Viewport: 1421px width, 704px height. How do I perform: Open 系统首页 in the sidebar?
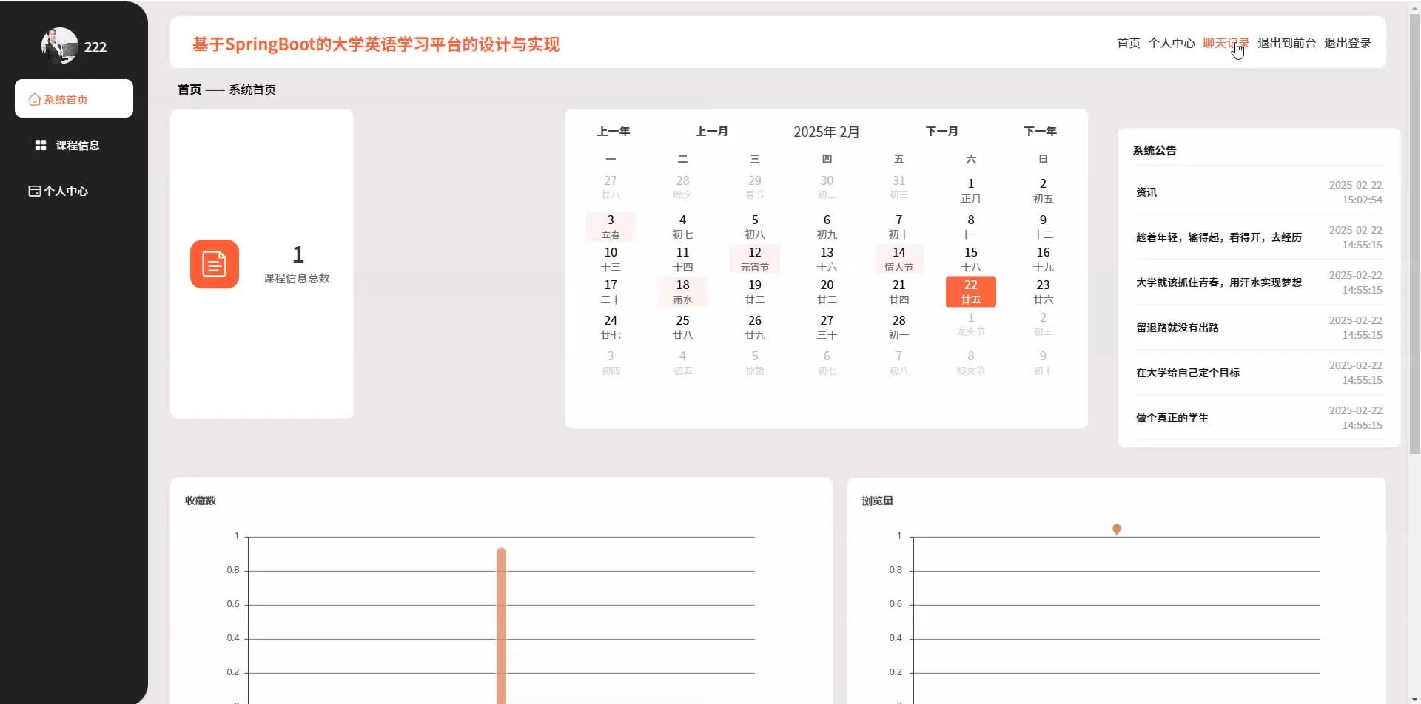[74, 98]
